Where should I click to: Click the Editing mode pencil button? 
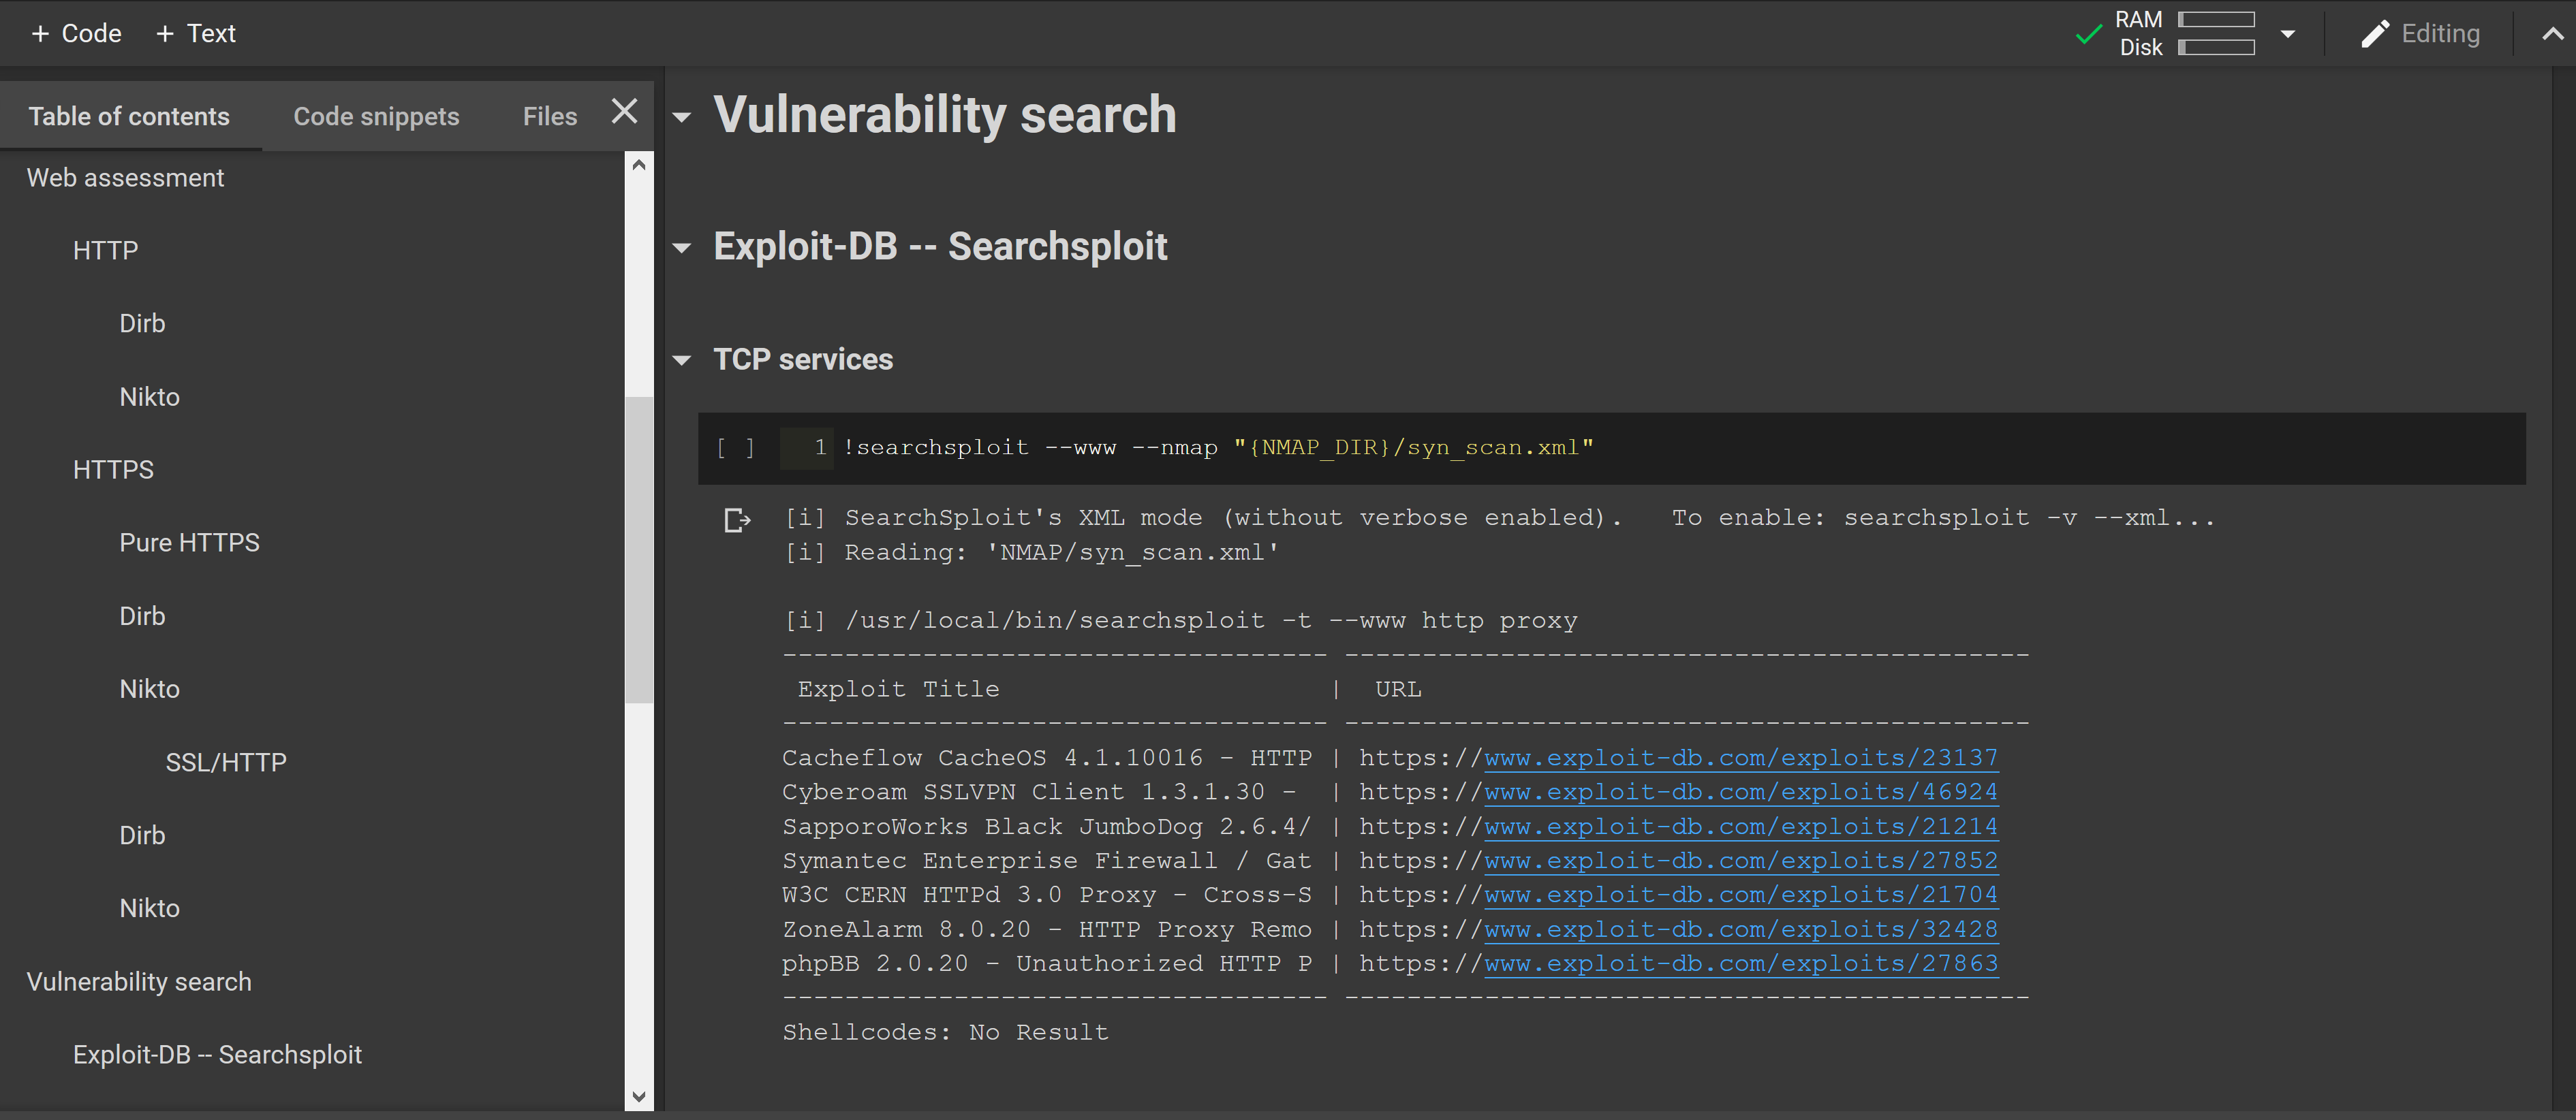click(x=2420, y=34)
